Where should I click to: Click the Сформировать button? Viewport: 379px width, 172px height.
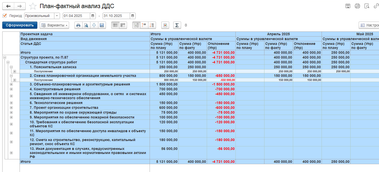point(20,25)
